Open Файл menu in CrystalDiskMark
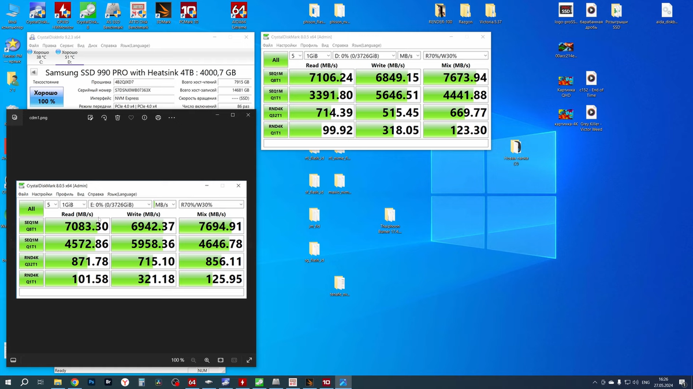693x389 pixels. 267,45
